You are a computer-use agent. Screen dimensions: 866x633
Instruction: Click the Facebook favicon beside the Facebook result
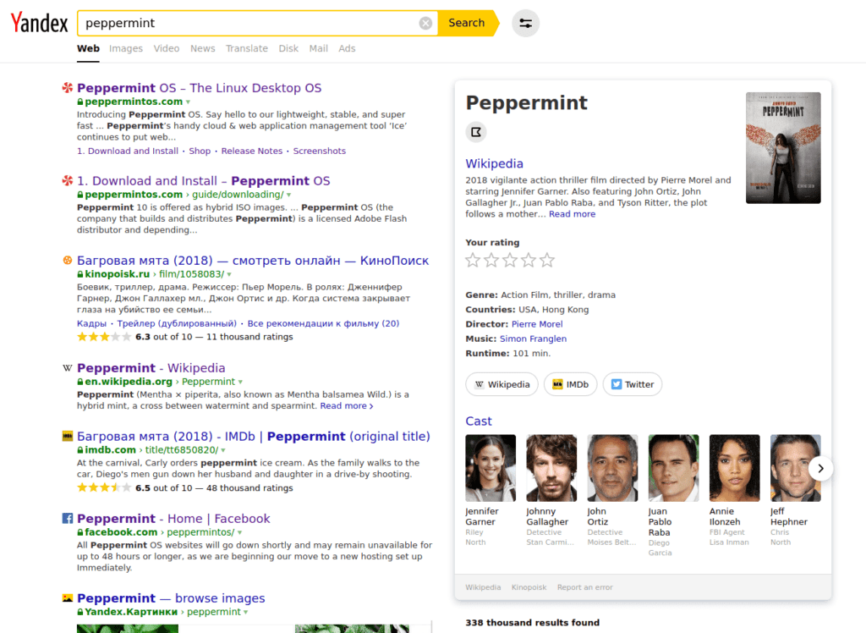68,519
